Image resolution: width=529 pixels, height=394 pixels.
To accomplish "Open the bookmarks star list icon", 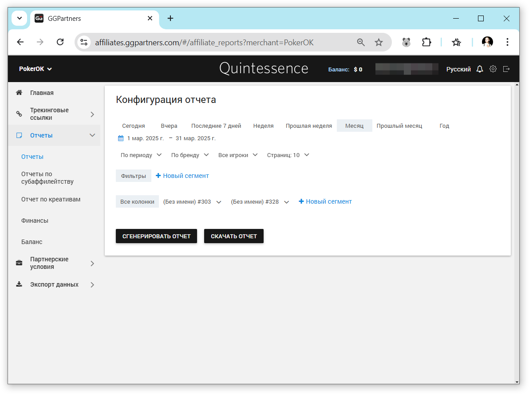I will tap(457, 42).
